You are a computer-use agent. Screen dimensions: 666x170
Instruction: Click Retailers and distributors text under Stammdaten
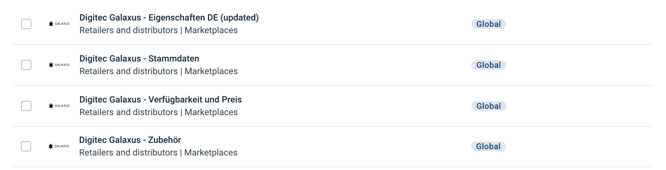pos(128,71)
